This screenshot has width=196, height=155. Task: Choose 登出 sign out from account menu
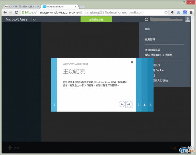coord(147,29)
